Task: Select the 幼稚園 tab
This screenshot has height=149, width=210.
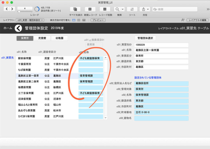Action: (59, 38)
